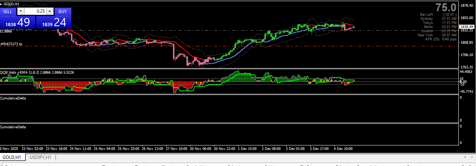The width and height of the screenshot is (476, 166).
Task: Click the first CumulativeDelta indicator label
Action: [13, 98]
